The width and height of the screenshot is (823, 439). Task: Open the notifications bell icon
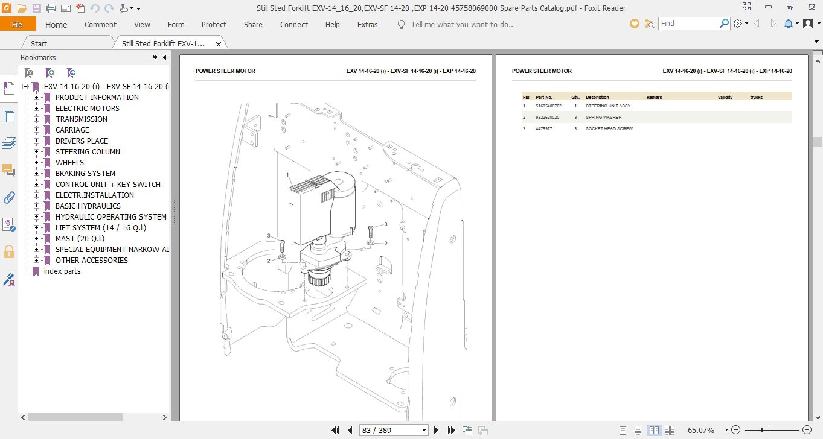click(x=789, y=24)
